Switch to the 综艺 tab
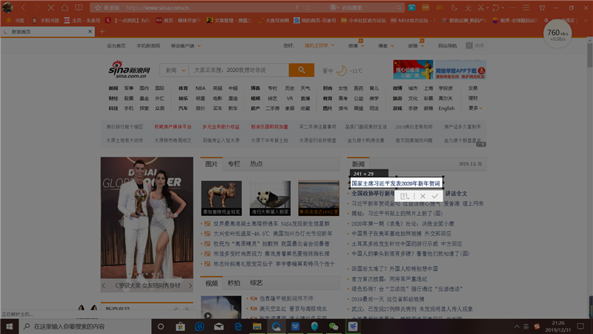The width and height of the screenshot is (593, 334). coord(256,283)
